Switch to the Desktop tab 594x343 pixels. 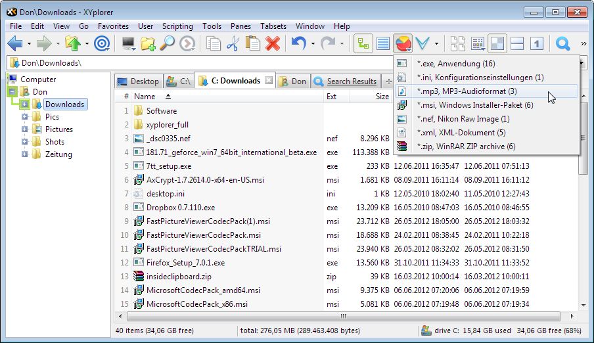139,81
